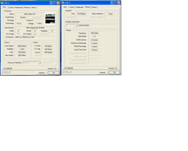Click OK in the left CPU-Z window

point(54,73)
